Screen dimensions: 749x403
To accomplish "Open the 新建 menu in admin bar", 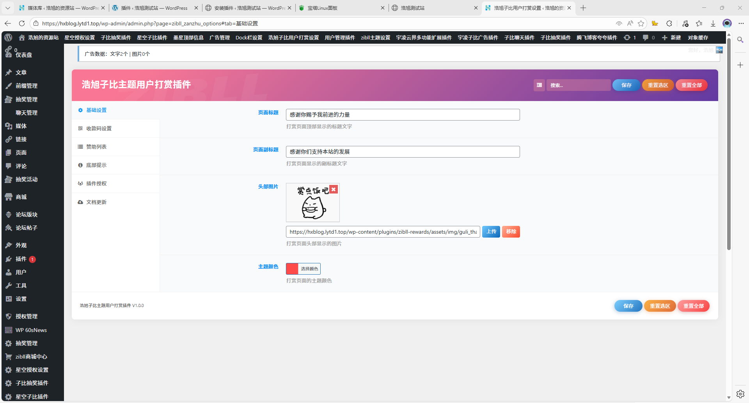I will click(671, 37).
